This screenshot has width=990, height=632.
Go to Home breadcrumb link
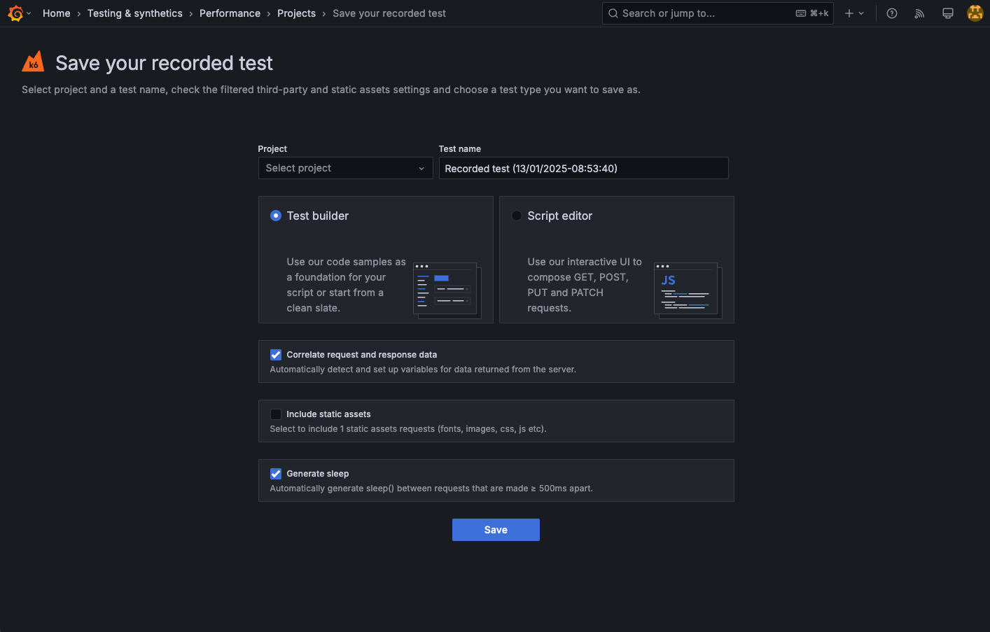[x=56, y=13]
